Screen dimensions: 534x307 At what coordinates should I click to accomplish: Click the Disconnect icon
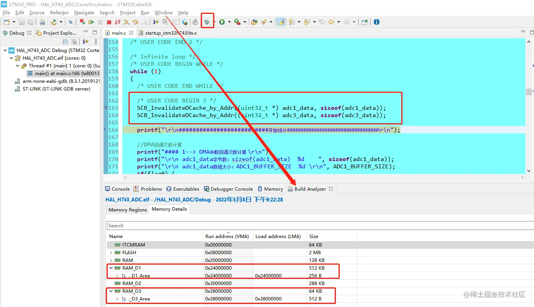[117, 22]
